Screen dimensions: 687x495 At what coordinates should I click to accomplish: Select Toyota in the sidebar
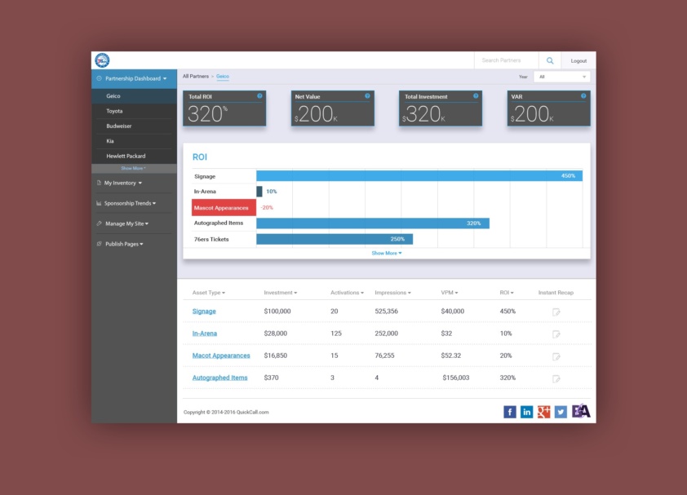(x=134, y=111)
